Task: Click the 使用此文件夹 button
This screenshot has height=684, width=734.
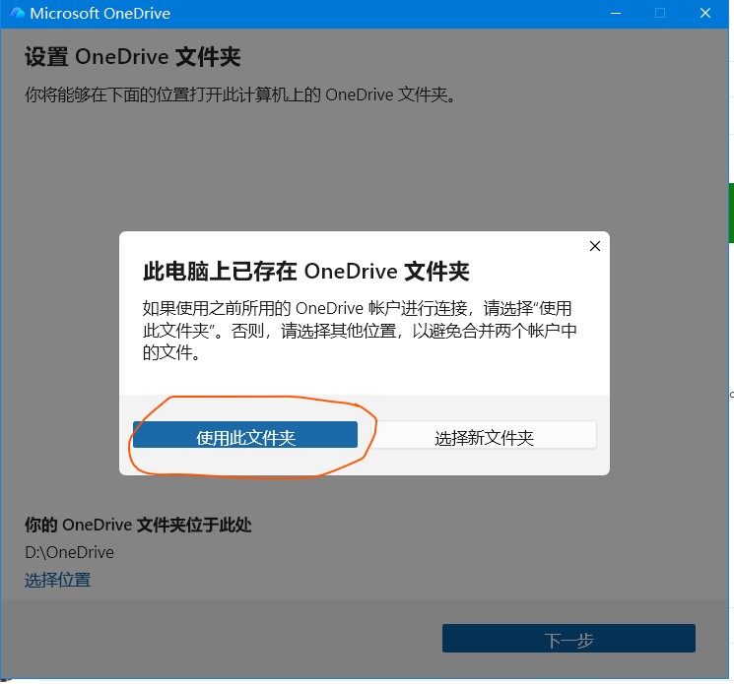Action: (x=245, y=435)
